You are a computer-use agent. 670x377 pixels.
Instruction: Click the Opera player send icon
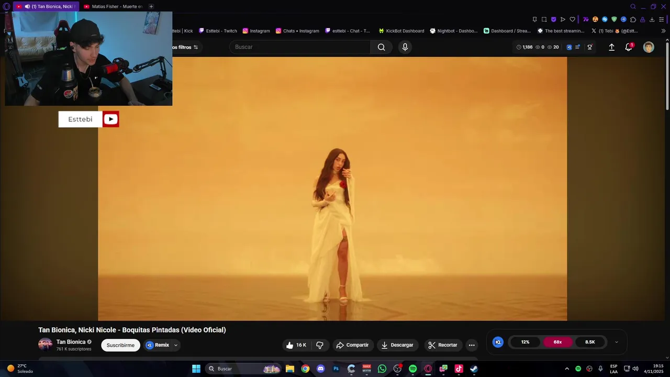coord(563,19)
